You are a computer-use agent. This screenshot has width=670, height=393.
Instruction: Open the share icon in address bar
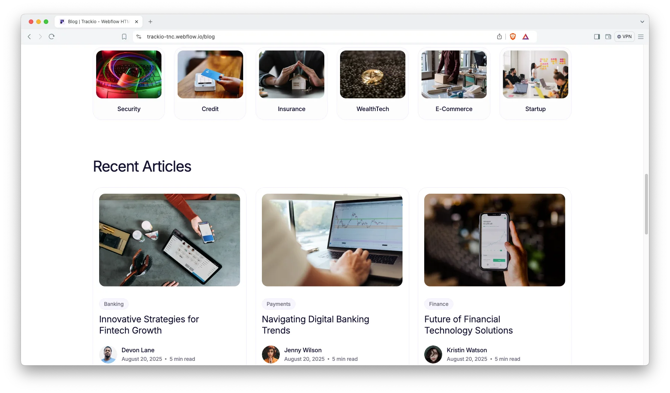tap(499, 37)
